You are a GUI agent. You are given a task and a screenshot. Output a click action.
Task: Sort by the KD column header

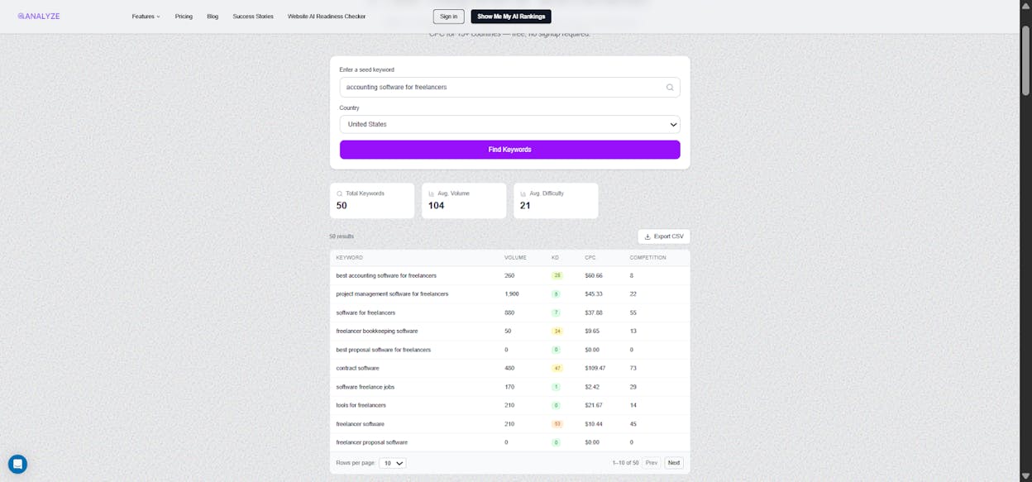coord(556,257)
